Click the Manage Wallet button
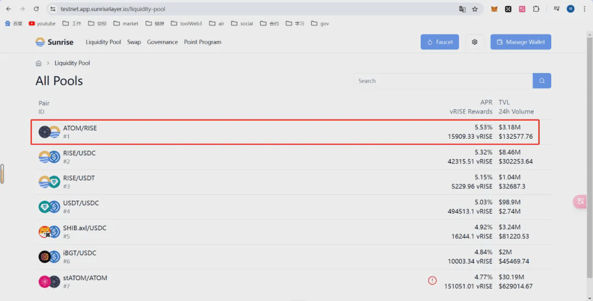Image resolution: width=593 pixels, height=301 pixels. tap(521, 42)
